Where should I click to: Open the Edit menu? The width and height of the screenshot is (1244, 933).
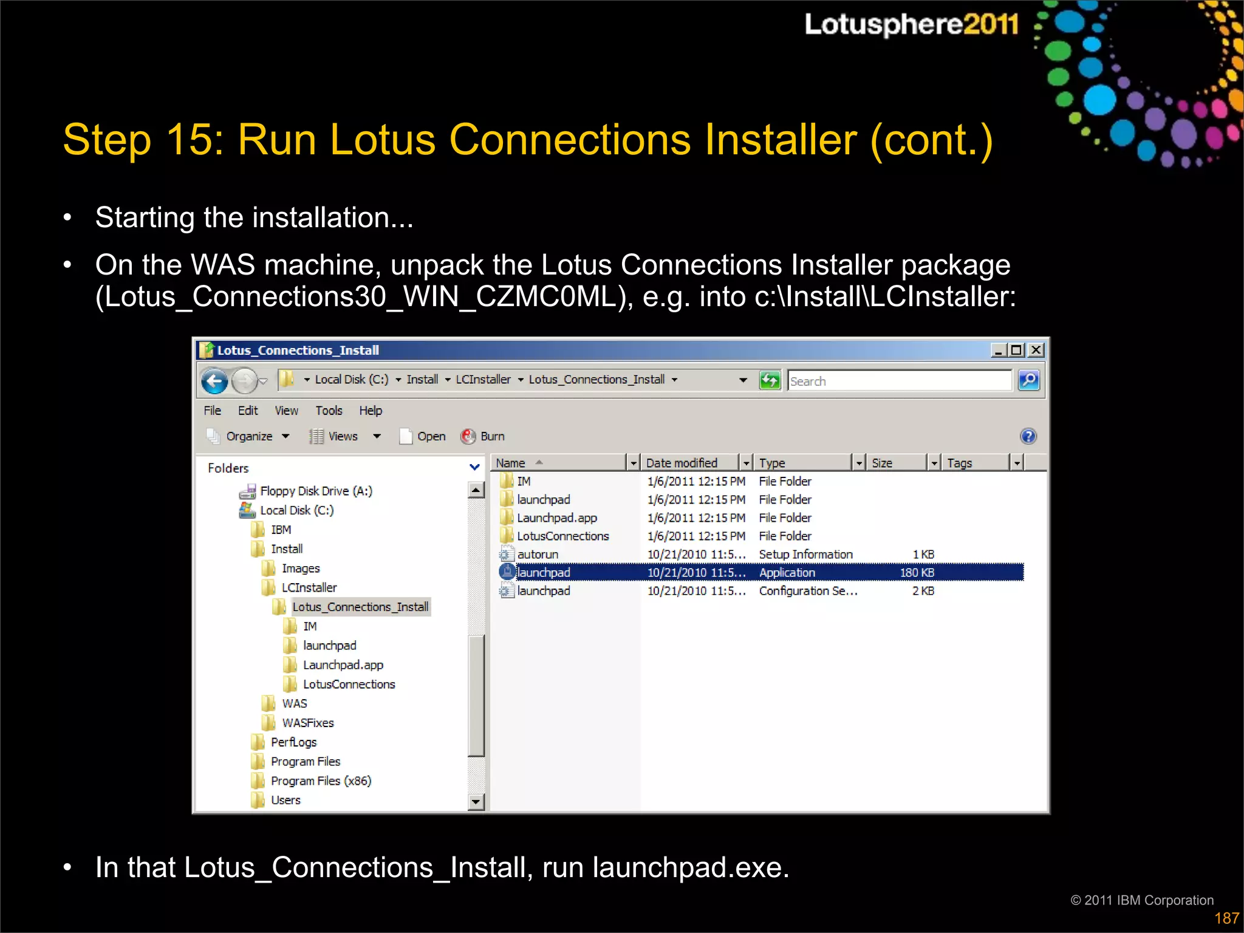248,411
